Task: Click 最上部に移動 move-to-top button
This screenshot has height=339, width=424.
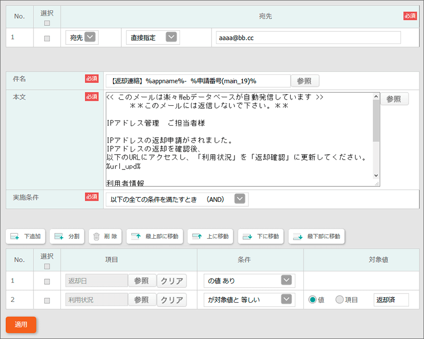Action: click(x=155, y=236)
